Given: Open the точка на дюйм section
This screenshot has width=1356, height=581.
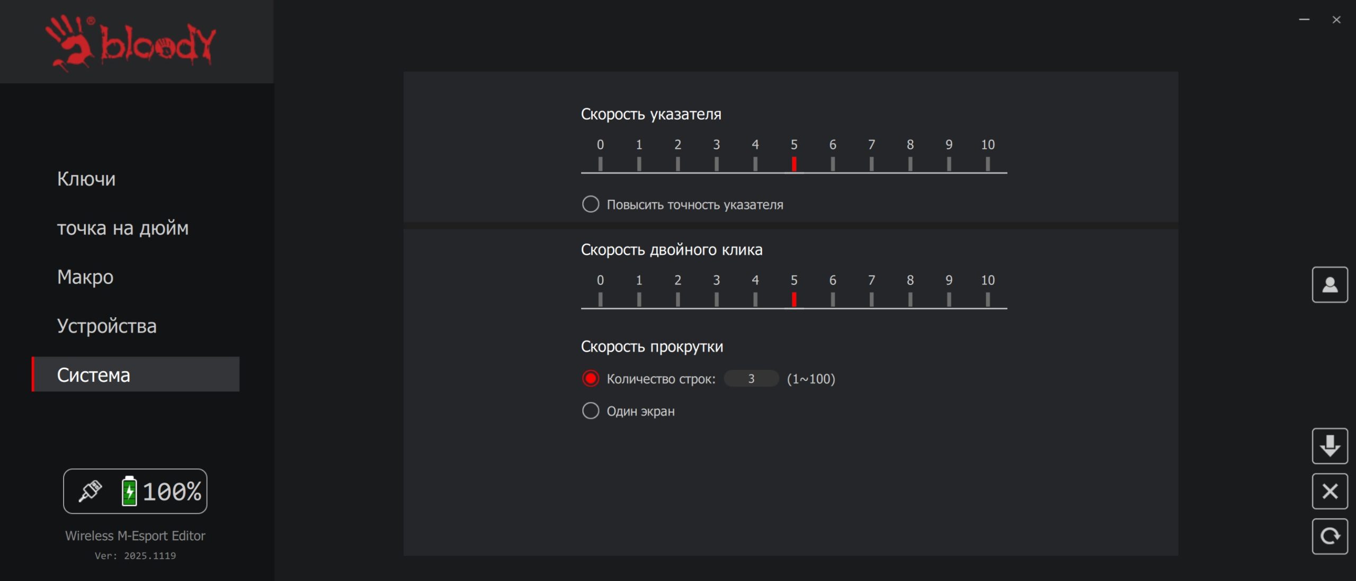Looking at the screenshot, I should pos(123,228).
